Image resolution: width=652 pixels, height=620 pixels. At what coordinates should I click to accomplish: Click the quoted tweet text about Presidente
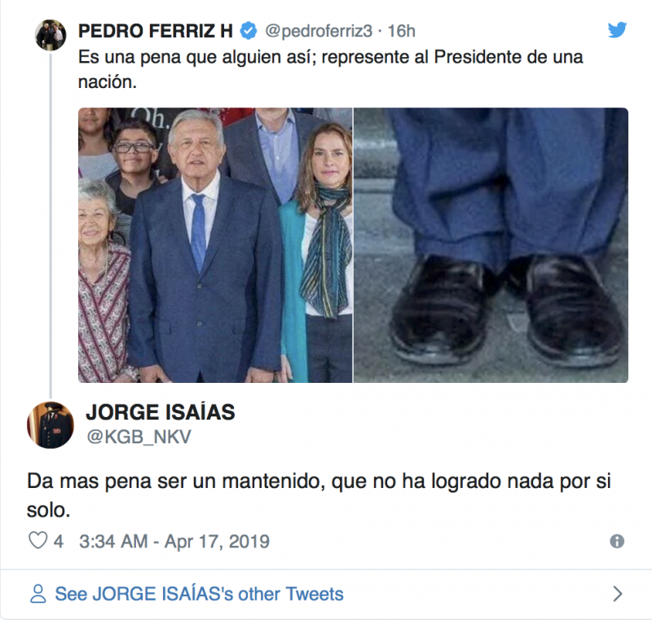(331, 69)
